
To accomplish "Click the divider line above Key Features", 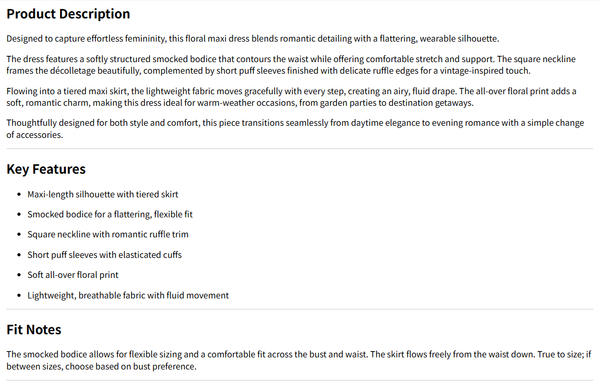I will [300, 149].
